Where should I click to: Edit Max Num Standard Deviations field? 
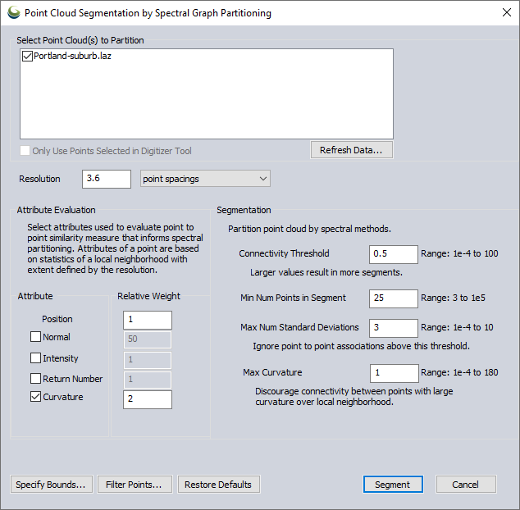point(394,328)
